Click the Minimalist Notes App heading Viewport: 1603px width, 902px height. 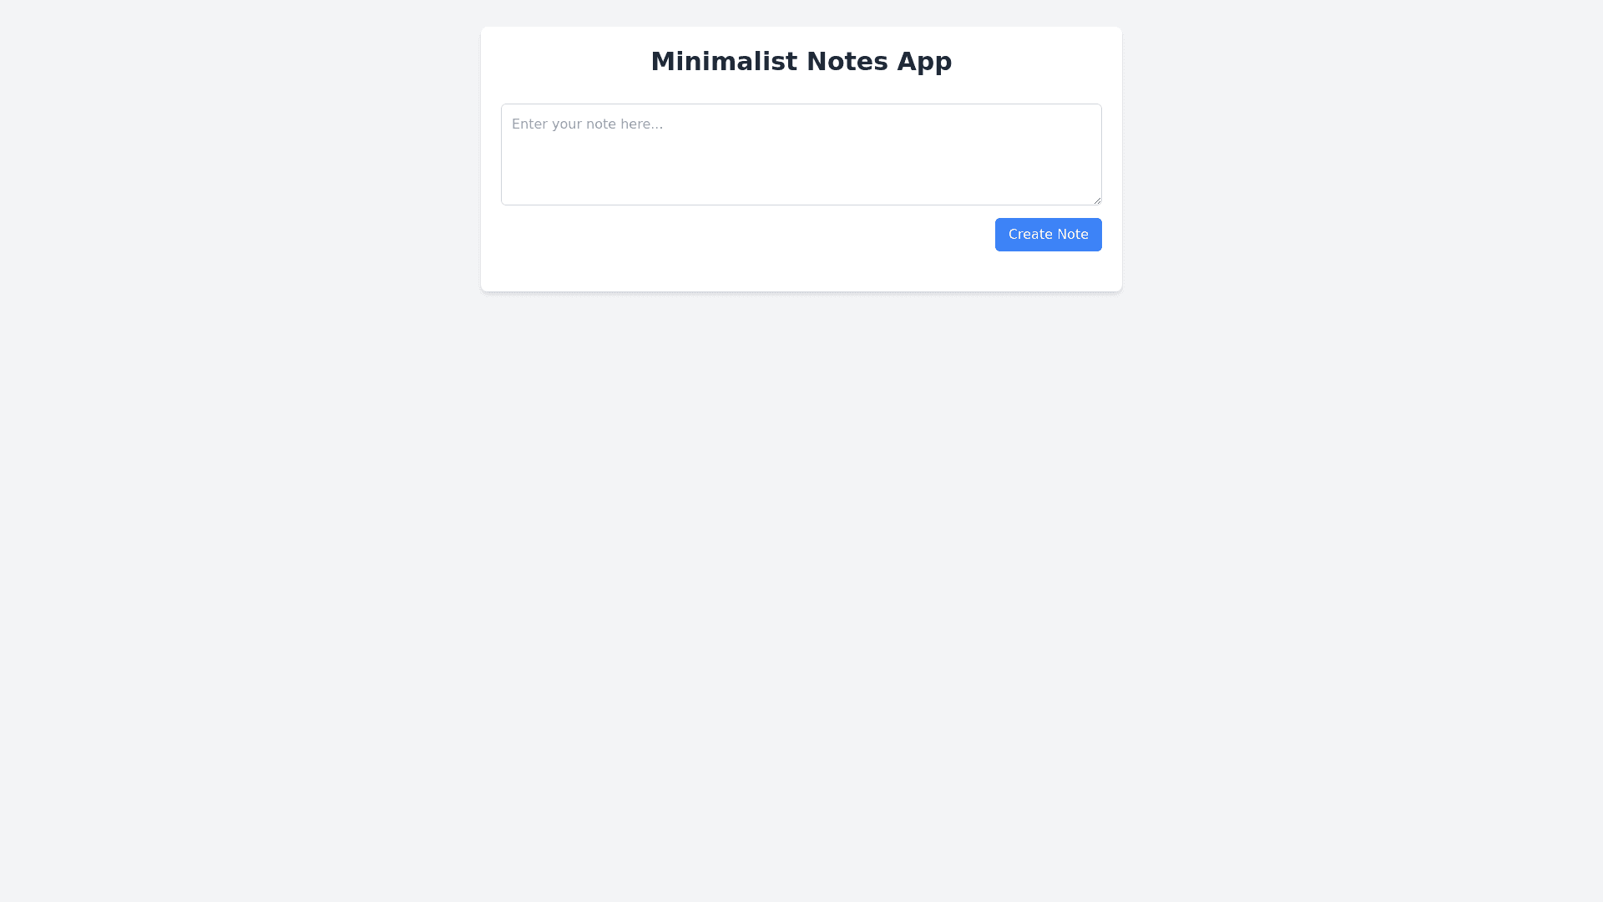coord(801,61)
